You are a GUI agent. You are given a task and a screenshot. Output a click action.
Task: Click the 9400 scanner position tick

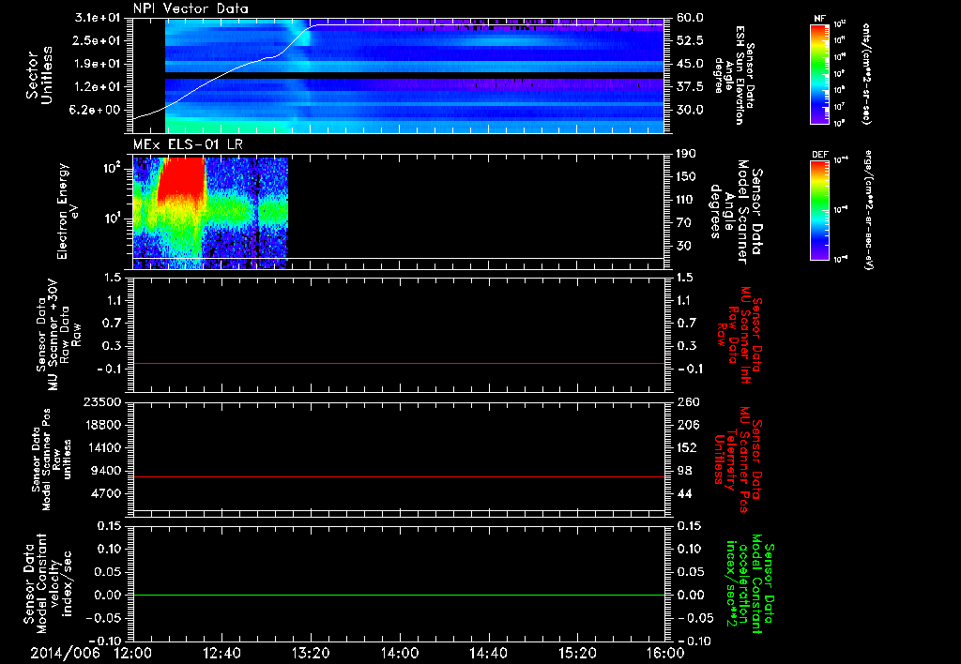(105, 471)
